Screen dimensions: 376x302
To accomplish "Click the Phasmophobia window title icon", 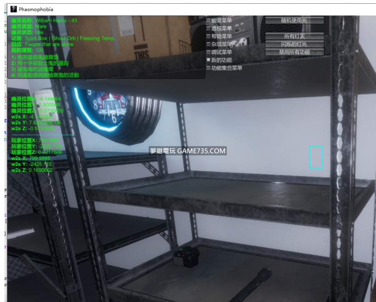I will [x=14, y=9].
